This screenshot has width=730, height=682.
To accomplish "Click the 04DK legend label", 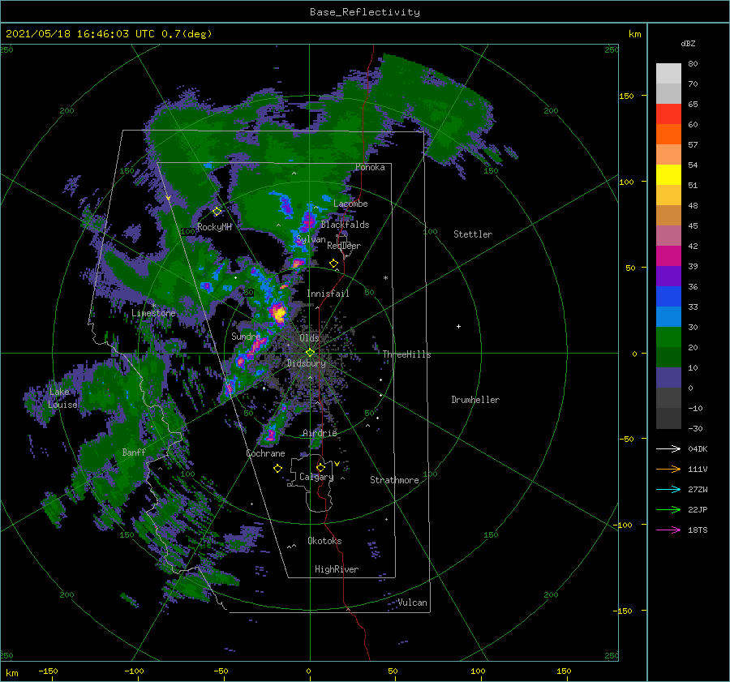I will coord(698,448).
